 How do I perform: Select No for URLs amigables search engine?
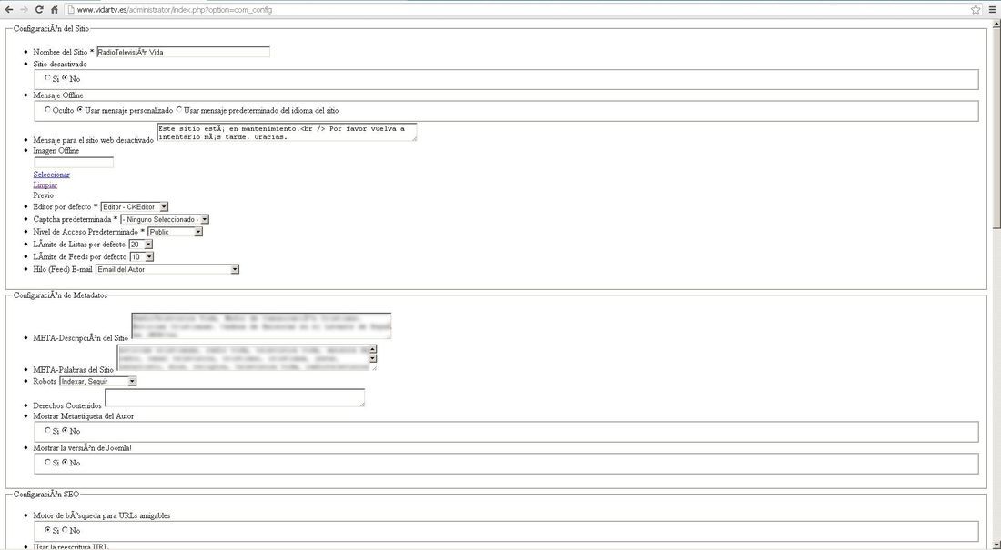point(66,530)
